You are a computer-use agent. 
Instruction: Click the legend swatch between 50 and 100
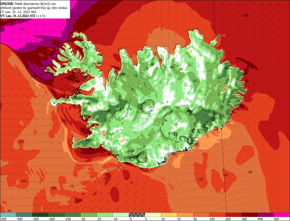pos(202,215)
